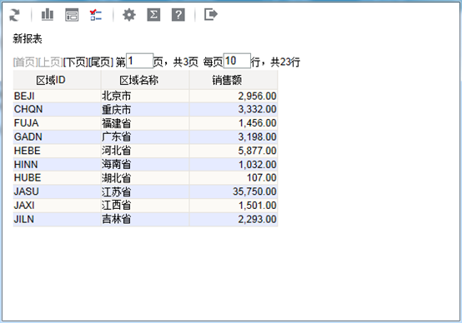Viewport: 462px width, 323px height.
Task: Click the export icon
Action: (x=211, y=14)
